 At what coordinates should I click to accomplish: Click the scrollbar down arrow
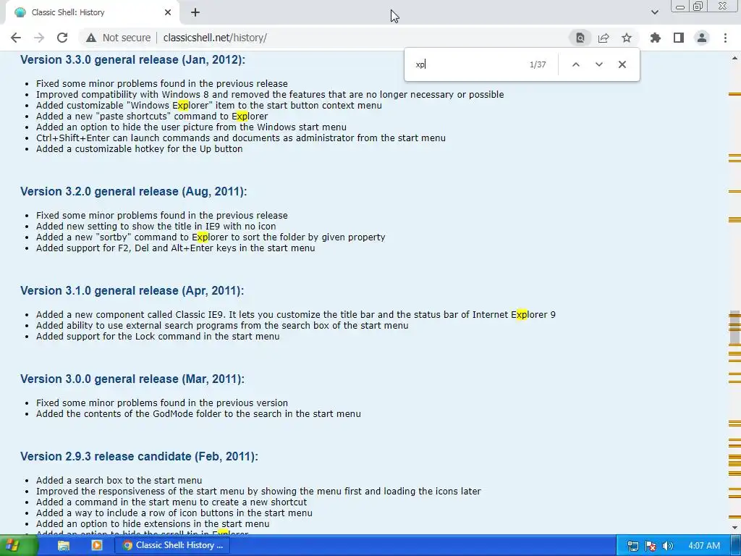tap(734, 528)
